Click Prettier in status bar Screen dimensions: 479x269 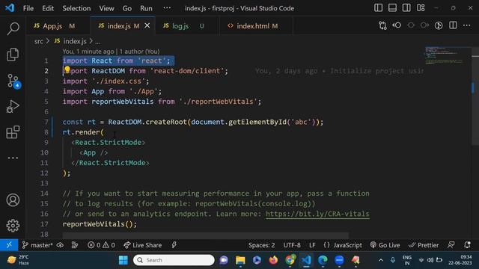click(x=424, y=245)
